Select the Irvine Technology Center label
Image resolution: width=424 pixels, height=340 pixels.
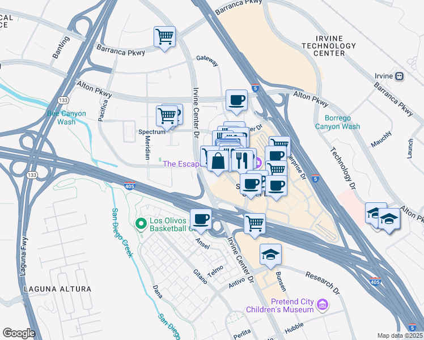[329, 46]
